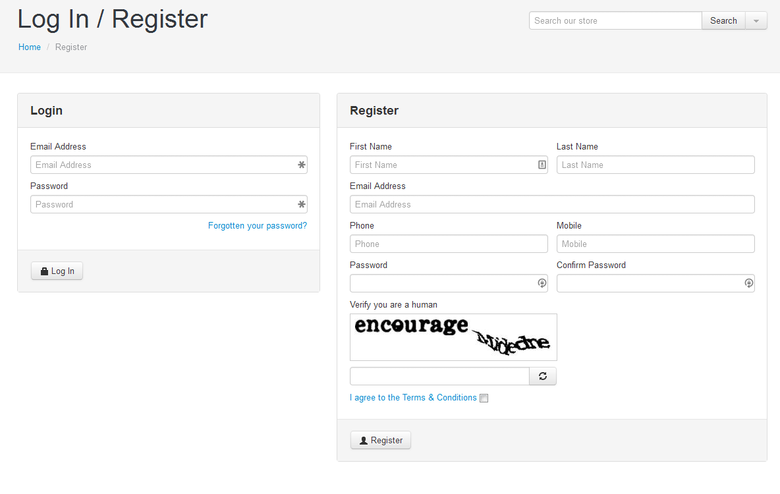This screenshot has height=494, width=780.
Task: Click the key icon in register Password field
Action: 542,283
